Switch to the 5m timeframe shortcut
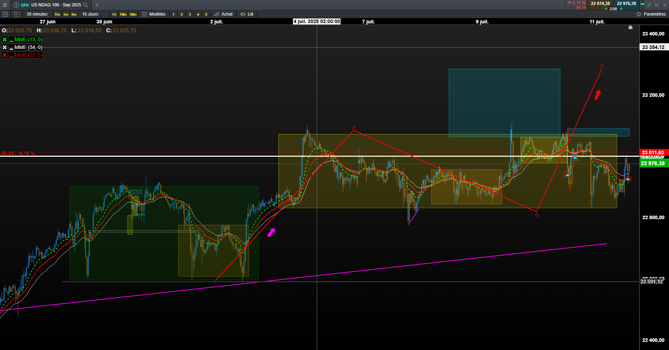Screen dimensions: 669x350 tap(74, 14)
